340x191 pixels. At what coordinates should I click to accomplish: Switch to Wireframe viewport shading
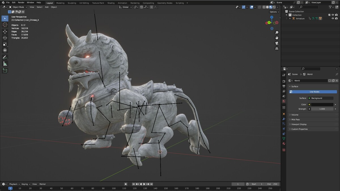pos(264,7)
